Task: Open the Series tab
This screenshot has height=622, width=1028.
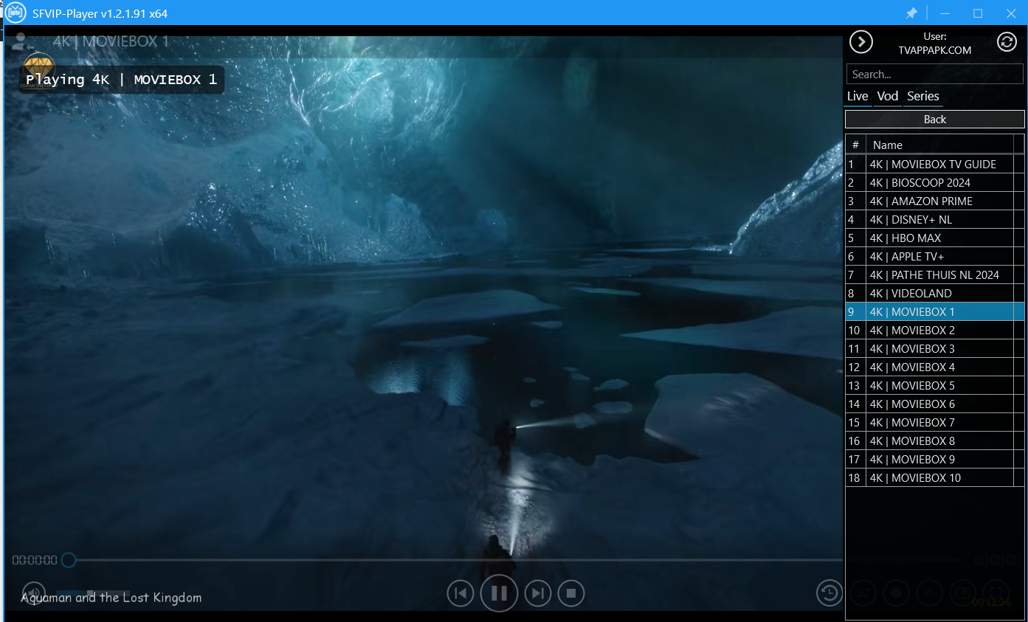Action: coord(923,96)
